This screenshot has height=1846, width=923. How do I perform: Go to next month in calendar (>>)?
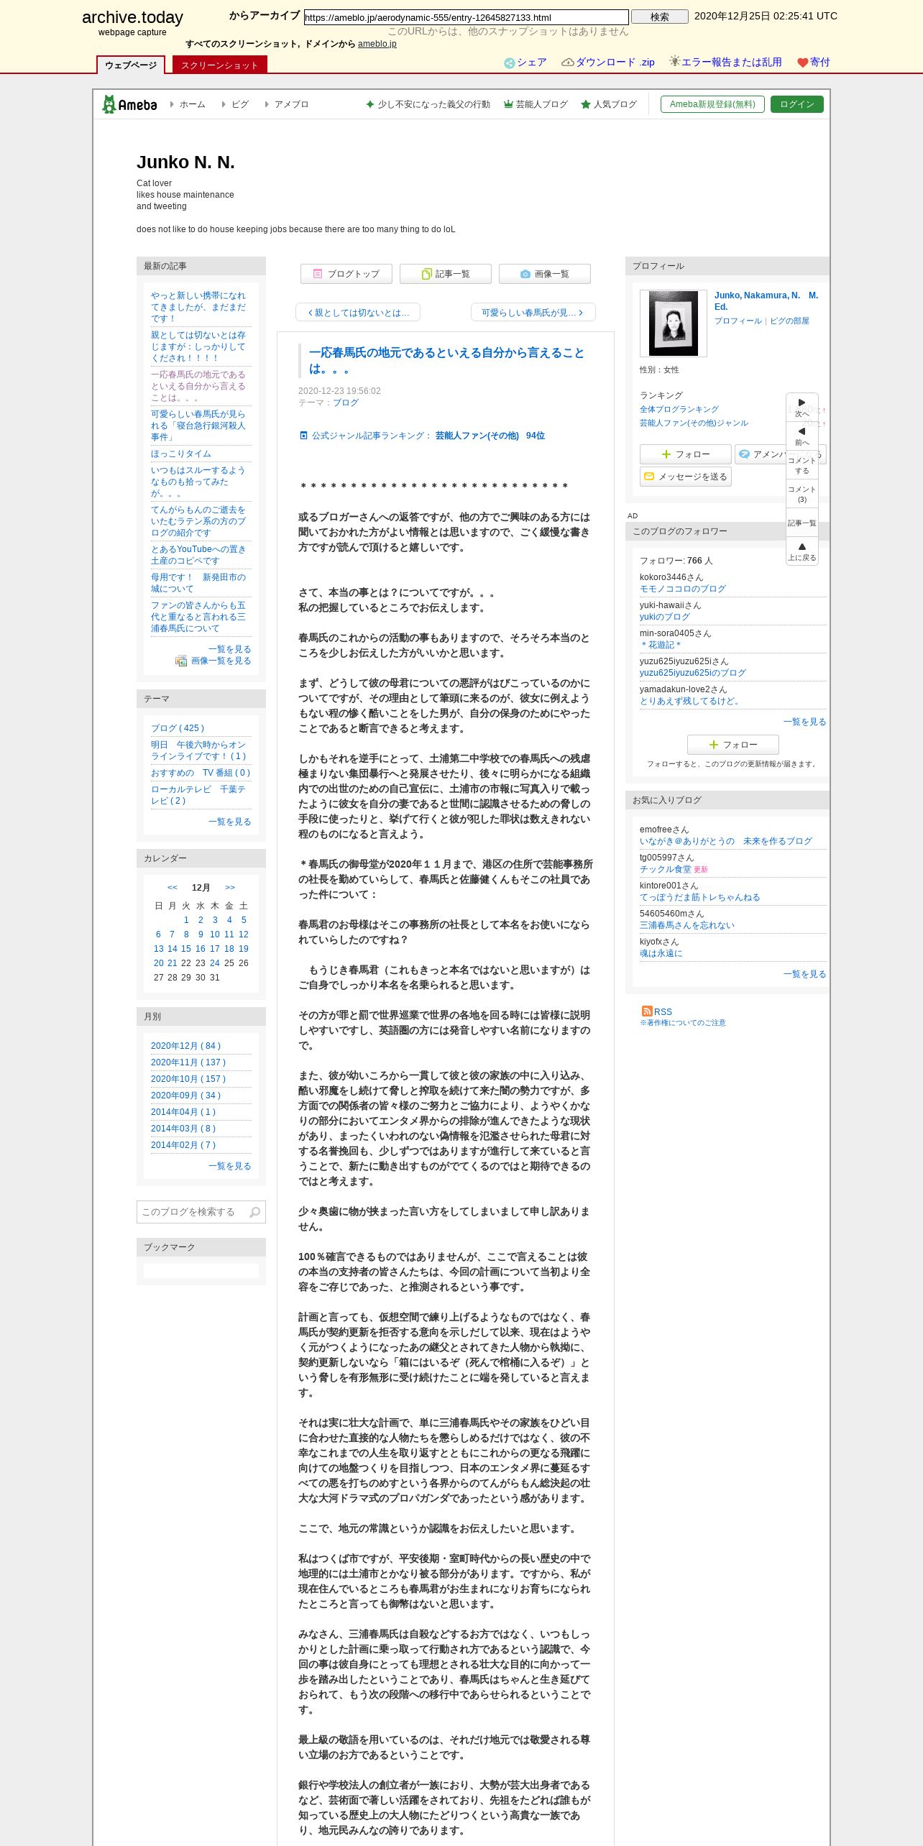point(230,888)
